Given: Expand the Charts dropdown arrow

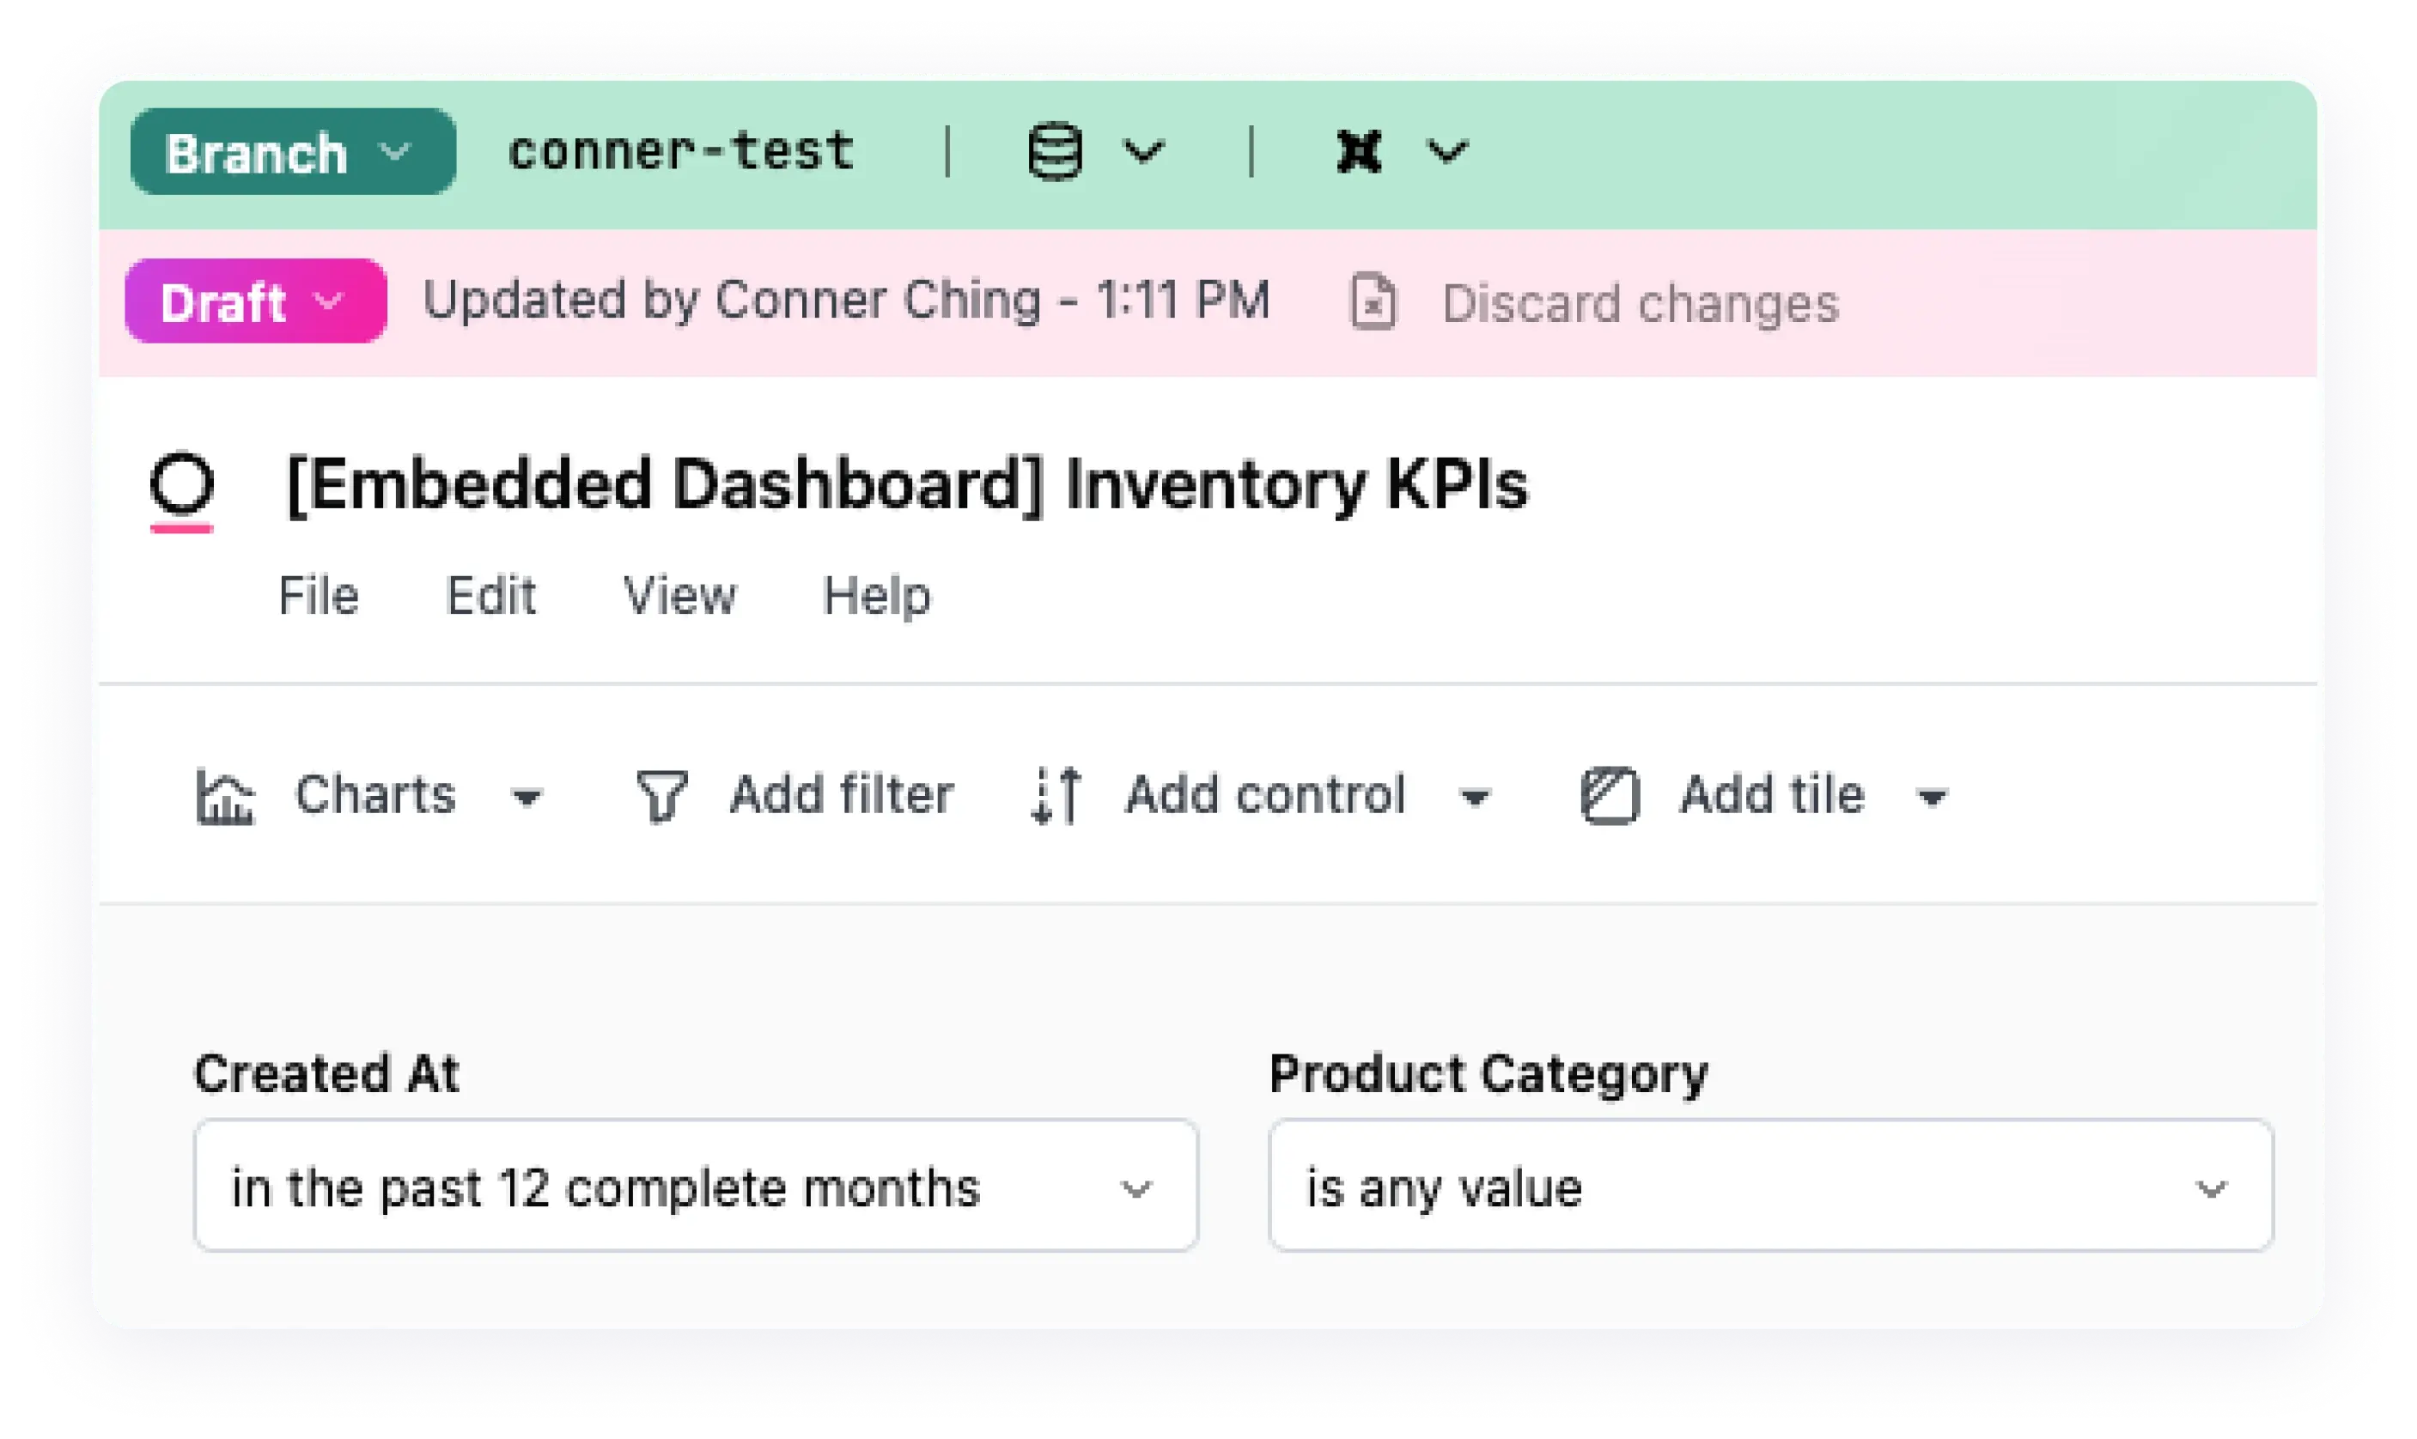Looking at the screenshot, I should [527, 799].
